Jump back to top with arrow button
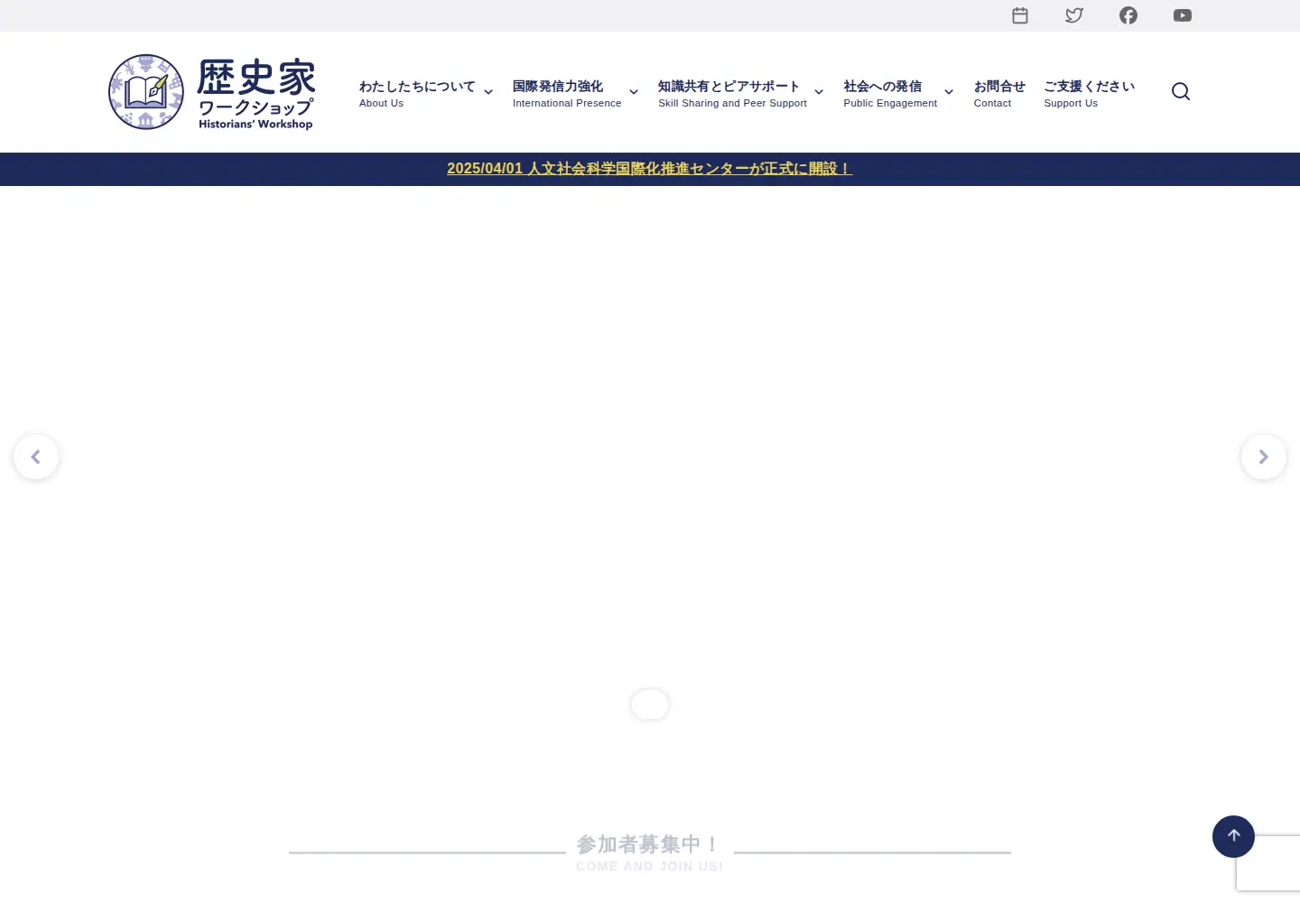Image resolution: width=1300 pixels, height=903 pixels. 1233,836
